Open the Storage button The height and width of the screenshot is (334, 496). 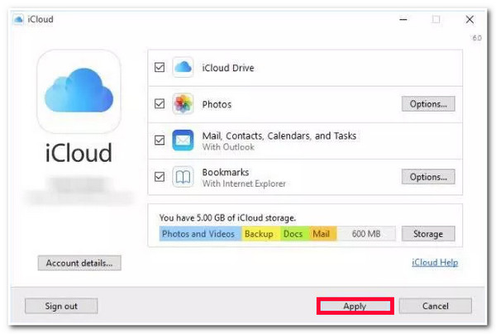pos(428,234)
